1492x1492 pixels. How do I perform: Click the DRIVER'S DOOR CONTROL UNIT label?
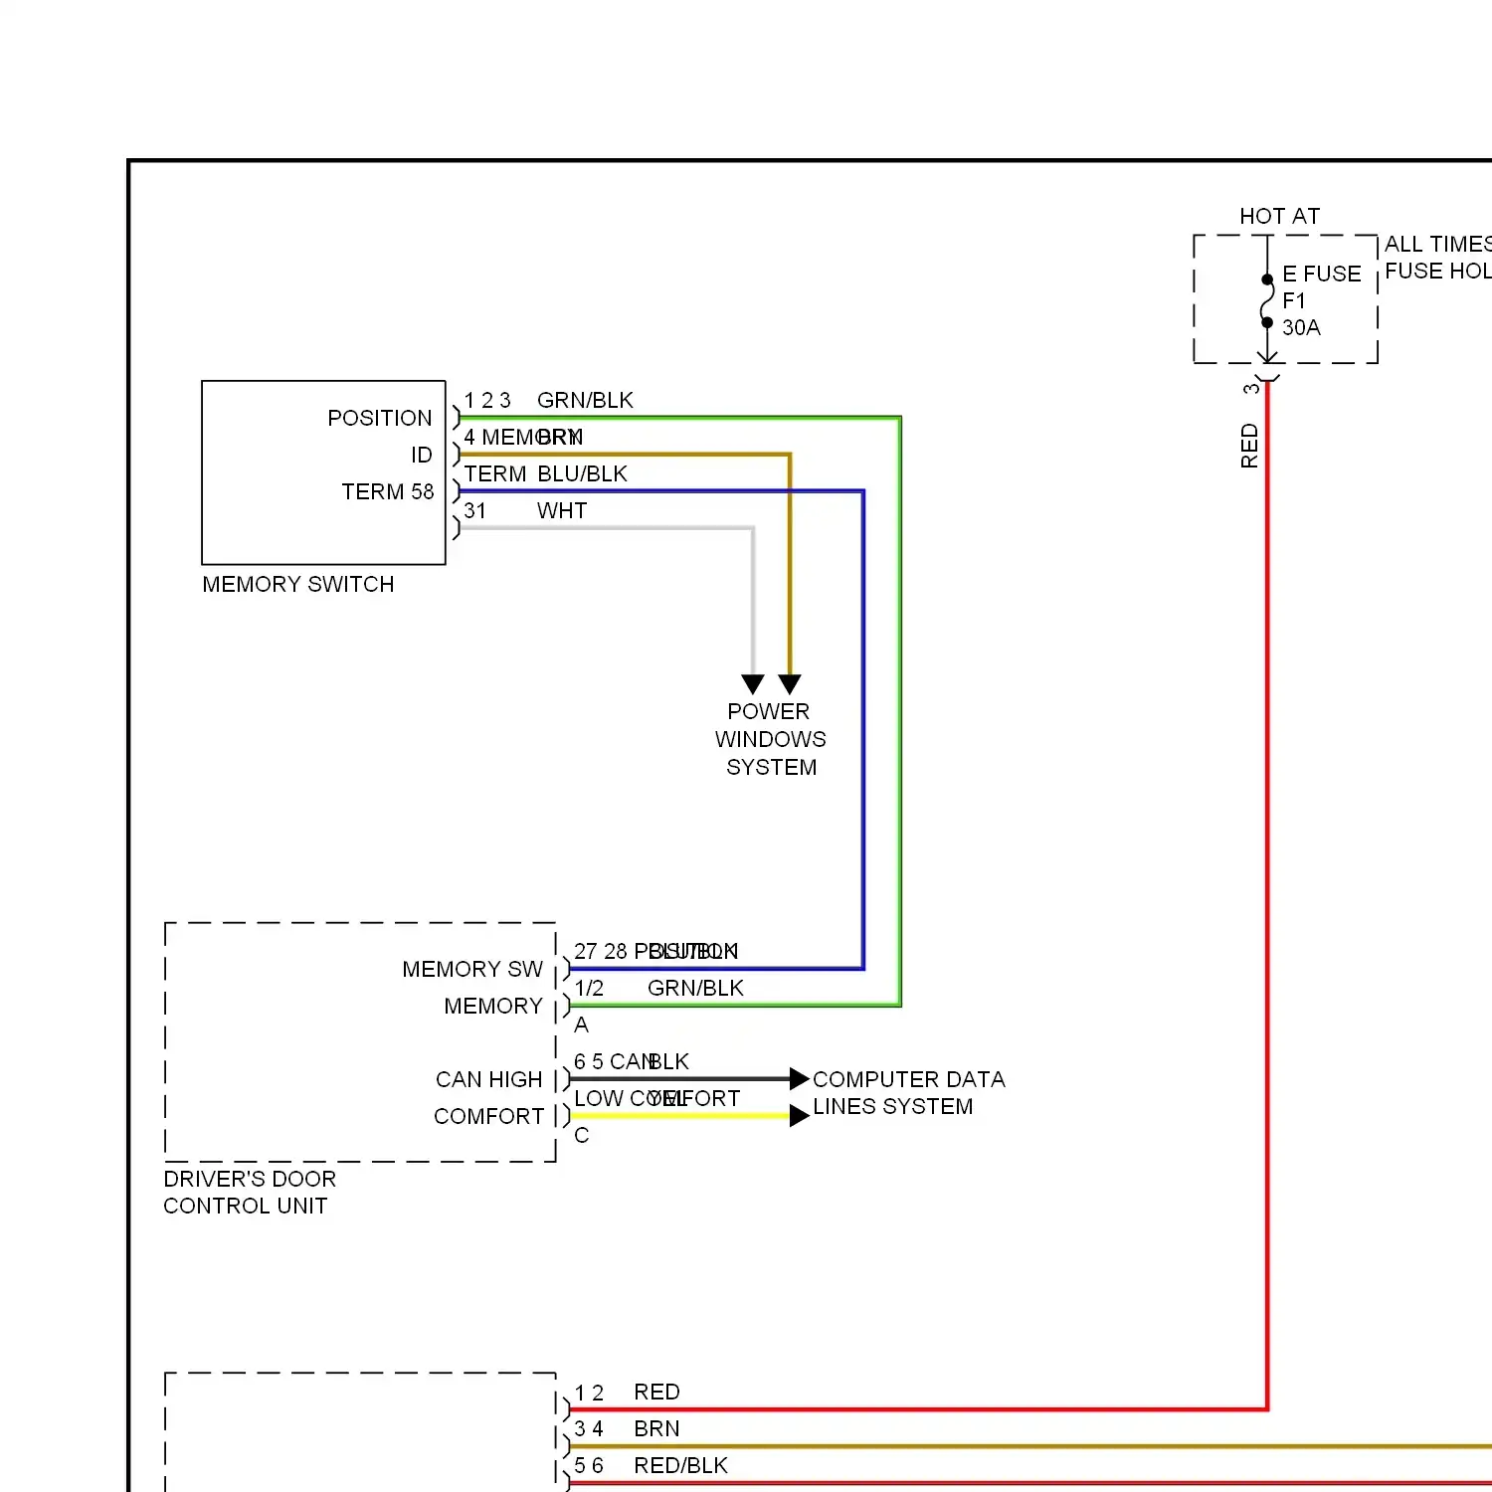(x=250, y=1193)
